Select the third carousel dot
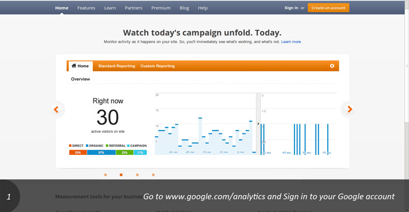The image size is (409, 212). click(137, 175)
